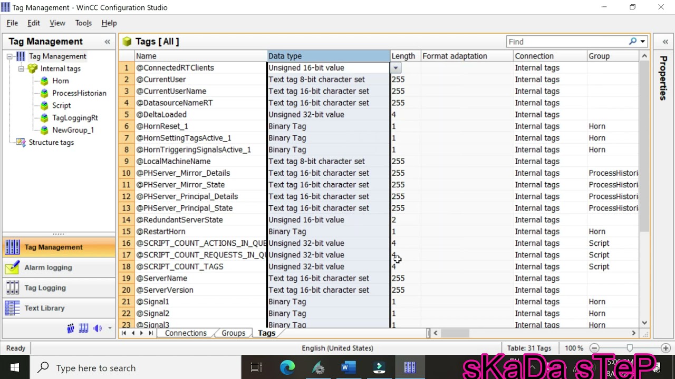The width and height of the screenshot is (675, 379).
Task: Open Task View in taskbar
Action: [x=256, y=367]
